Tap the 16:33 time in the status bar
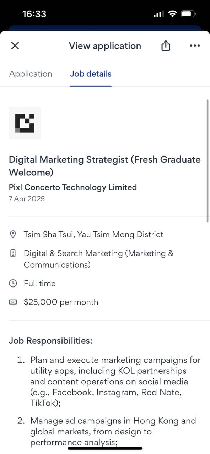The height and width of the screenshot is (454, 210). (32, 13)
